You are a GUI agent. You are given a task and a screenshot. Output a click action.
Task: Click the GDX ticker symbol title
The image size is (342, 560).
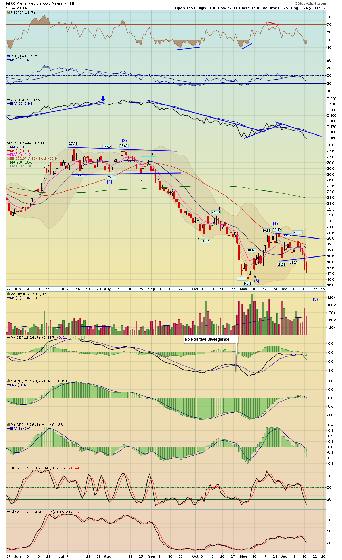[x=10, y=3]
